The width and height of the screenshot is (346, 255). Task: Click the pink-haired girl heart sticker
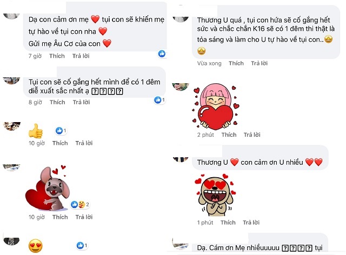coord(216,106)
